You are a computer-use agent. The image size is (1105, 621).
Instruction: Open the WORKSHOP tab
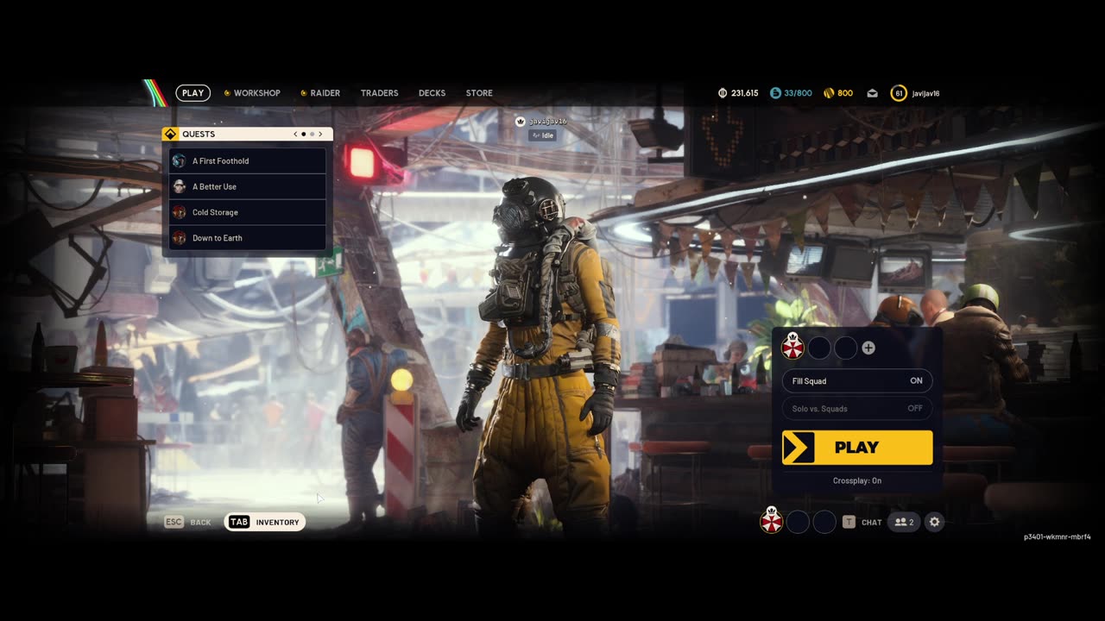coord(252,93)
